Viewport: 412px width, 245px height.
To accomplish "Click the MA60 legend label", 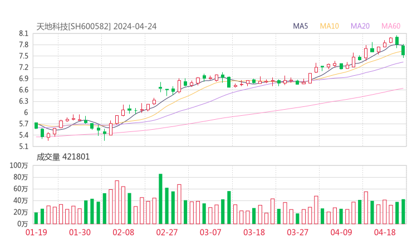I will pyautogui.click(x=391, y=26).
